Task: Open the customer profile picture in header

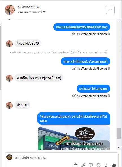Action: tap(10, 10)
